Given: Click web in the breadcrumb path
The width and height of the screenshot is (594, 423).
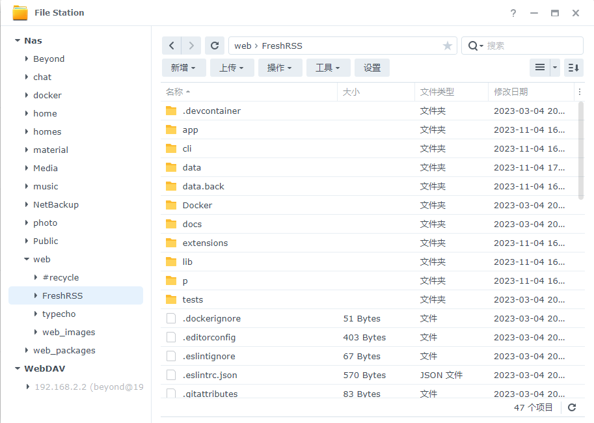Looking at the screenshot, I should pos(243,46).
